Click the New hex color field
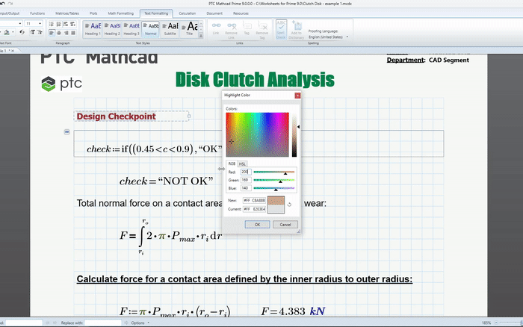The height and width of the screenshot is (327, 523). point(254,200)
